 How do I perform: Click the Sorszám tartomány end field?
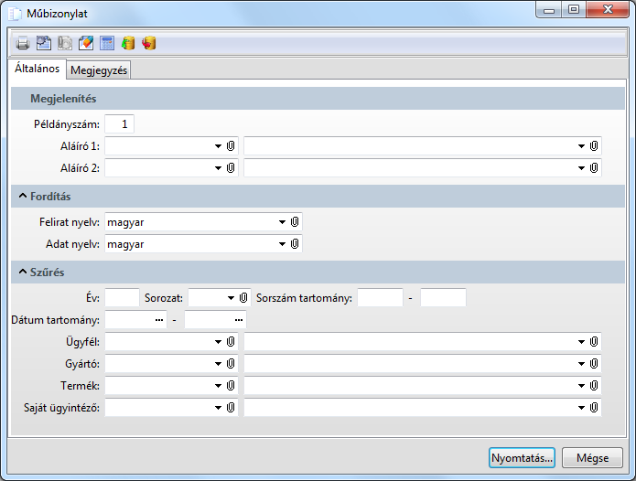443,298
